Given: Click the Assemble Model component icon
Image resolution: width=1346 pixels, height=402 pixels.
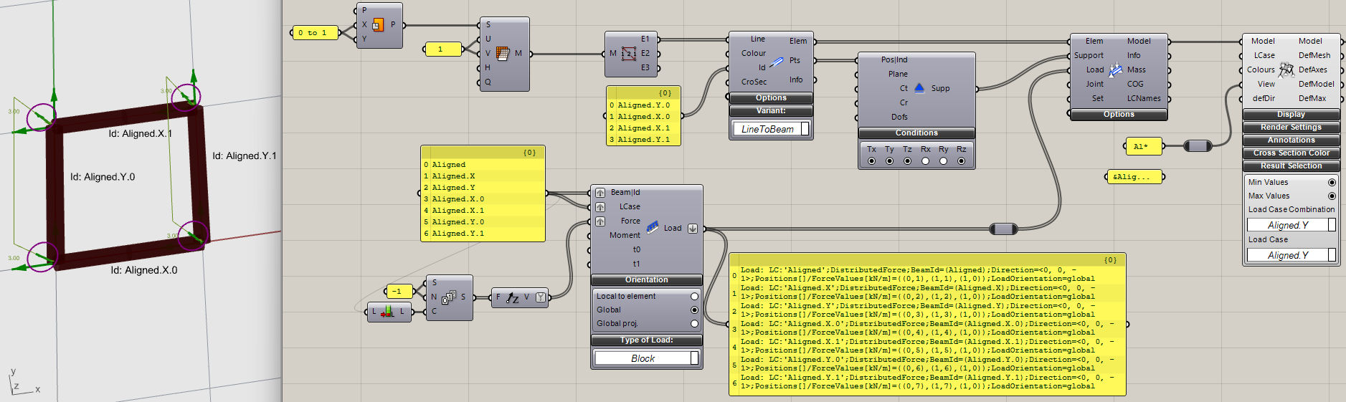Looking at the screenshot, I should pos(1115,70).
